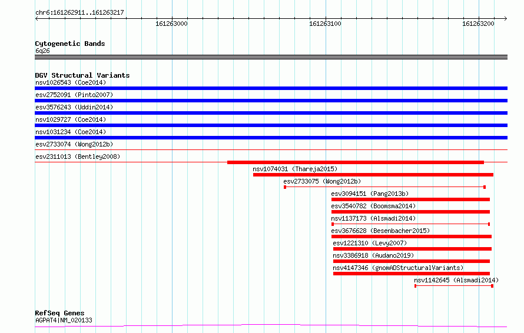The image size is (524, 333).
Task: Click the blue bar under esv2752091
Action: [271, 101]
